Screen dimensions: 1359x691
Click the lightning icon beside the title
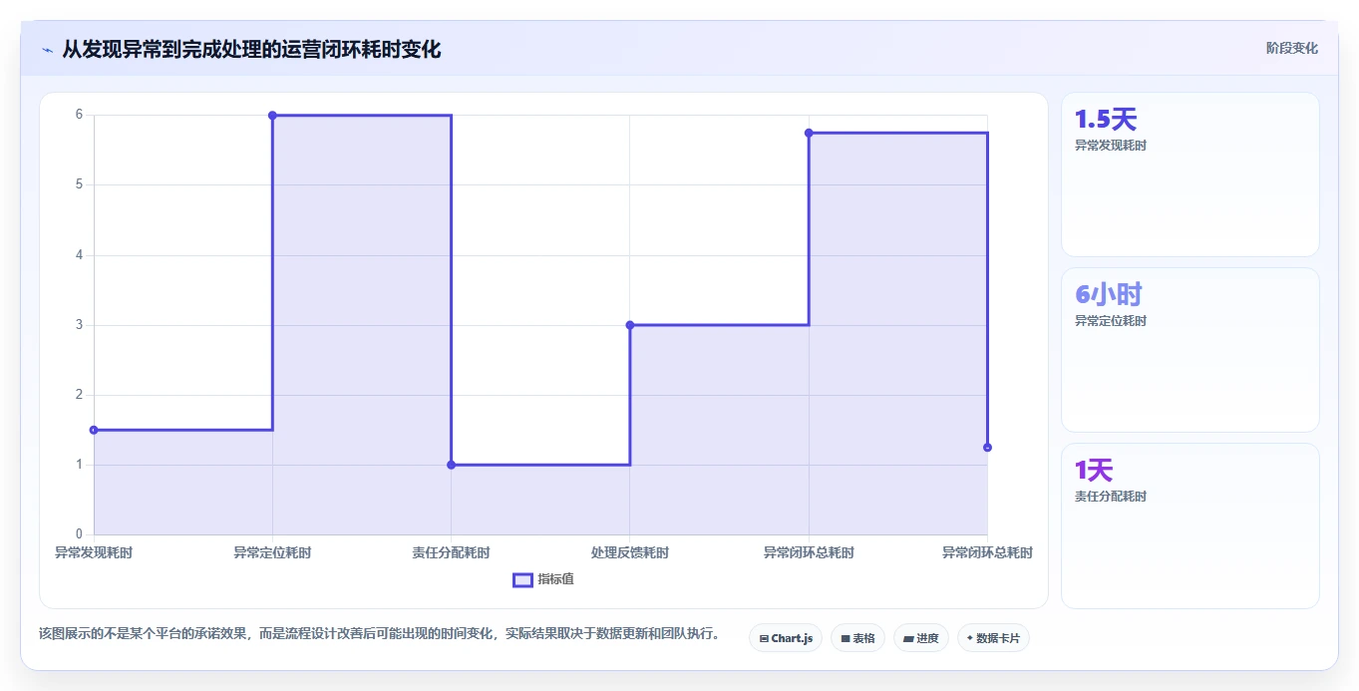[x=47, y=50]
